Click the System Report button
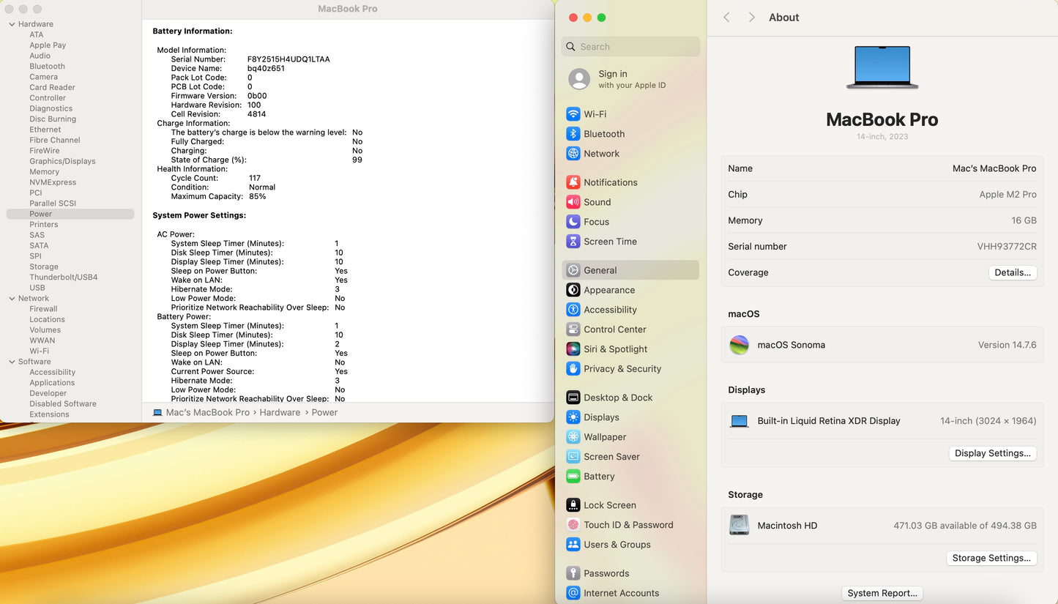The image size is (1058, 604). (x=882, y=593)
